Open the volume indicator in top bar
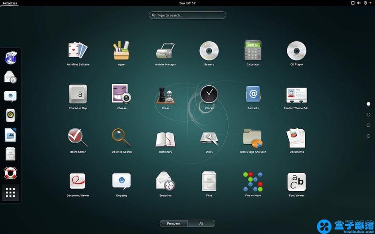Image resolution: width=375 pixels, height=234 pixels. coord(359,3)
